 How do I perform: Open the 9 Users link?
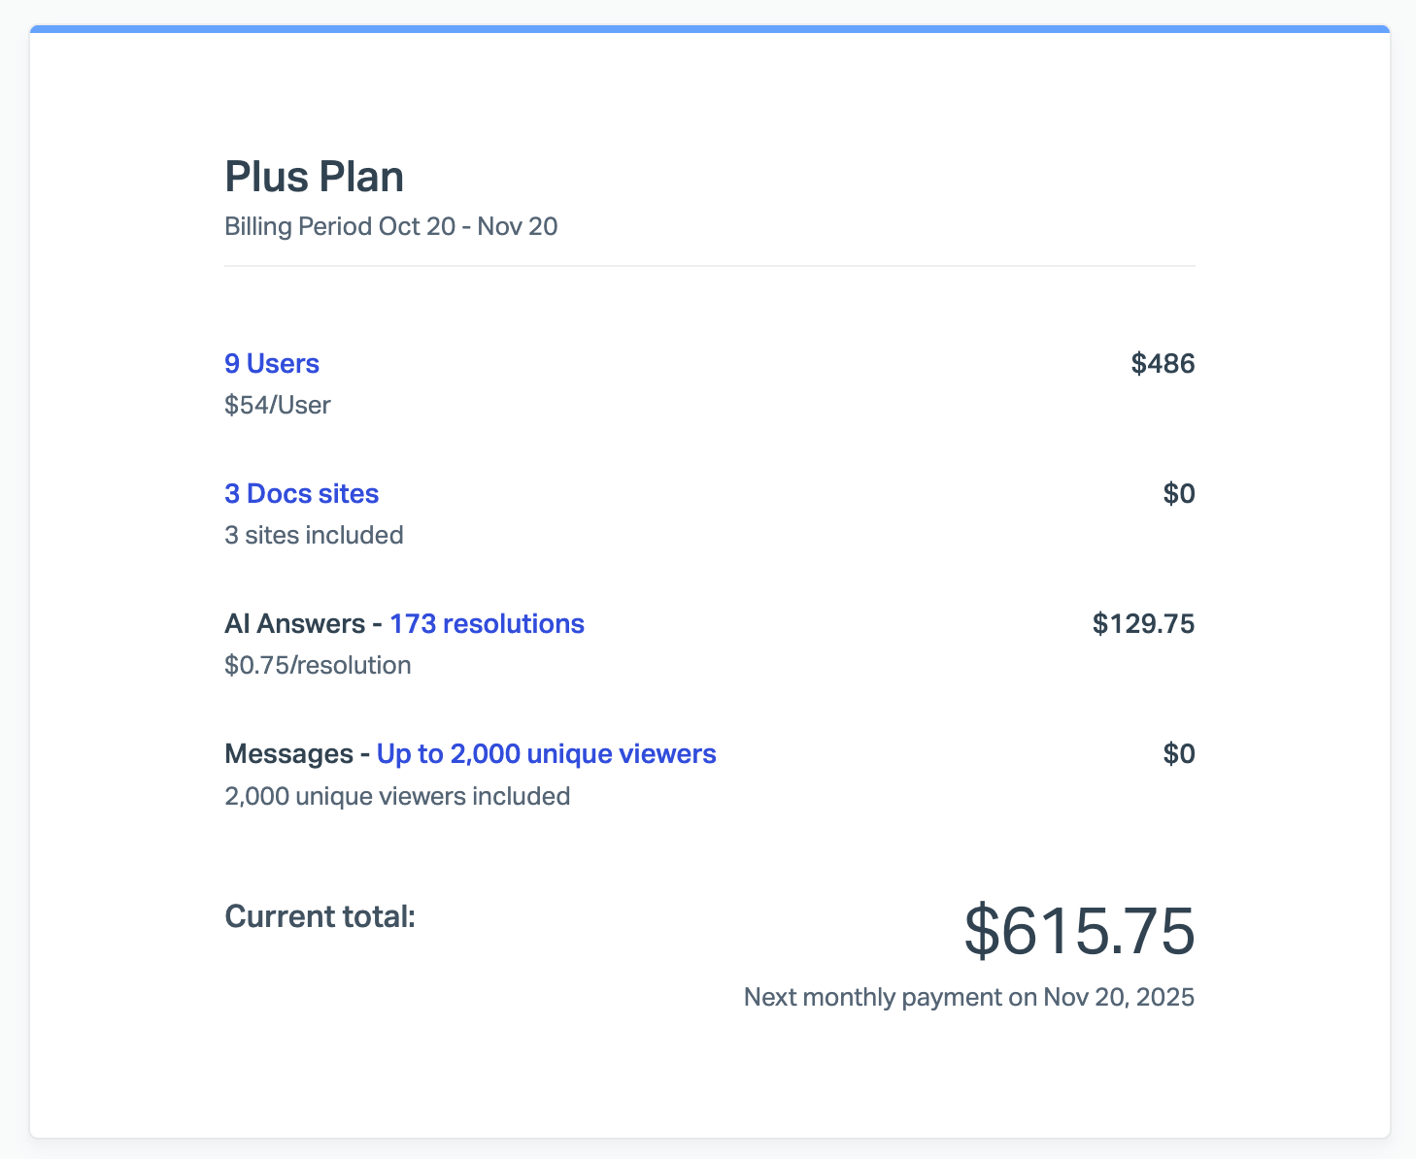coord(272,364)
